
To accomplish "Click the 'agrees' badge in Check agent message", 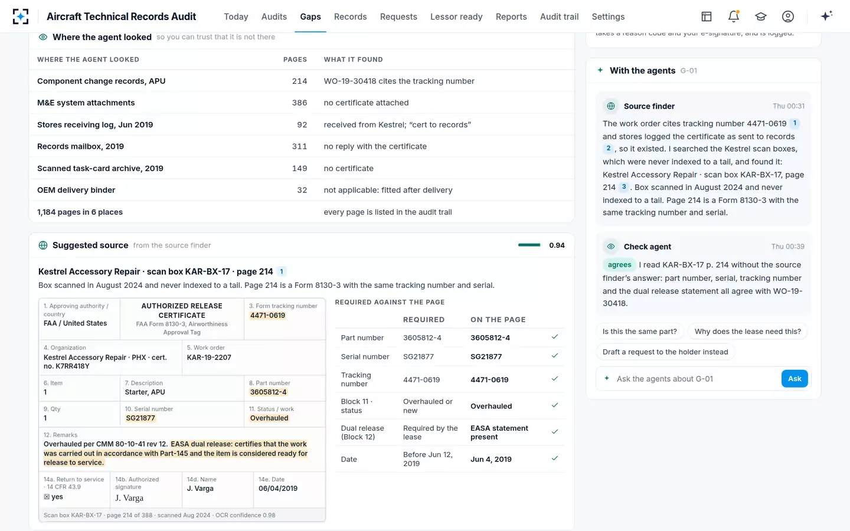I will [x=619, y=265].
